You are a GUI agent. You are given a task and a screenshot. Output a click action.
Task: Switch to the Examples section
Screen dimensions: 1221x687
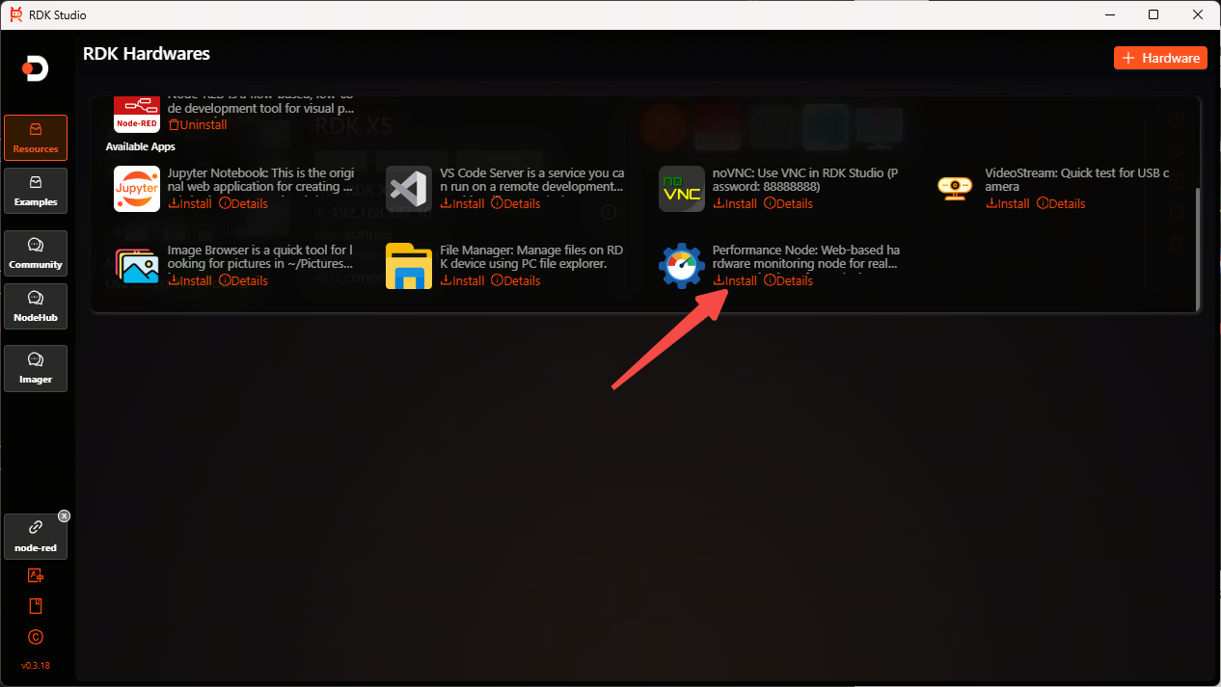point(36,190)
